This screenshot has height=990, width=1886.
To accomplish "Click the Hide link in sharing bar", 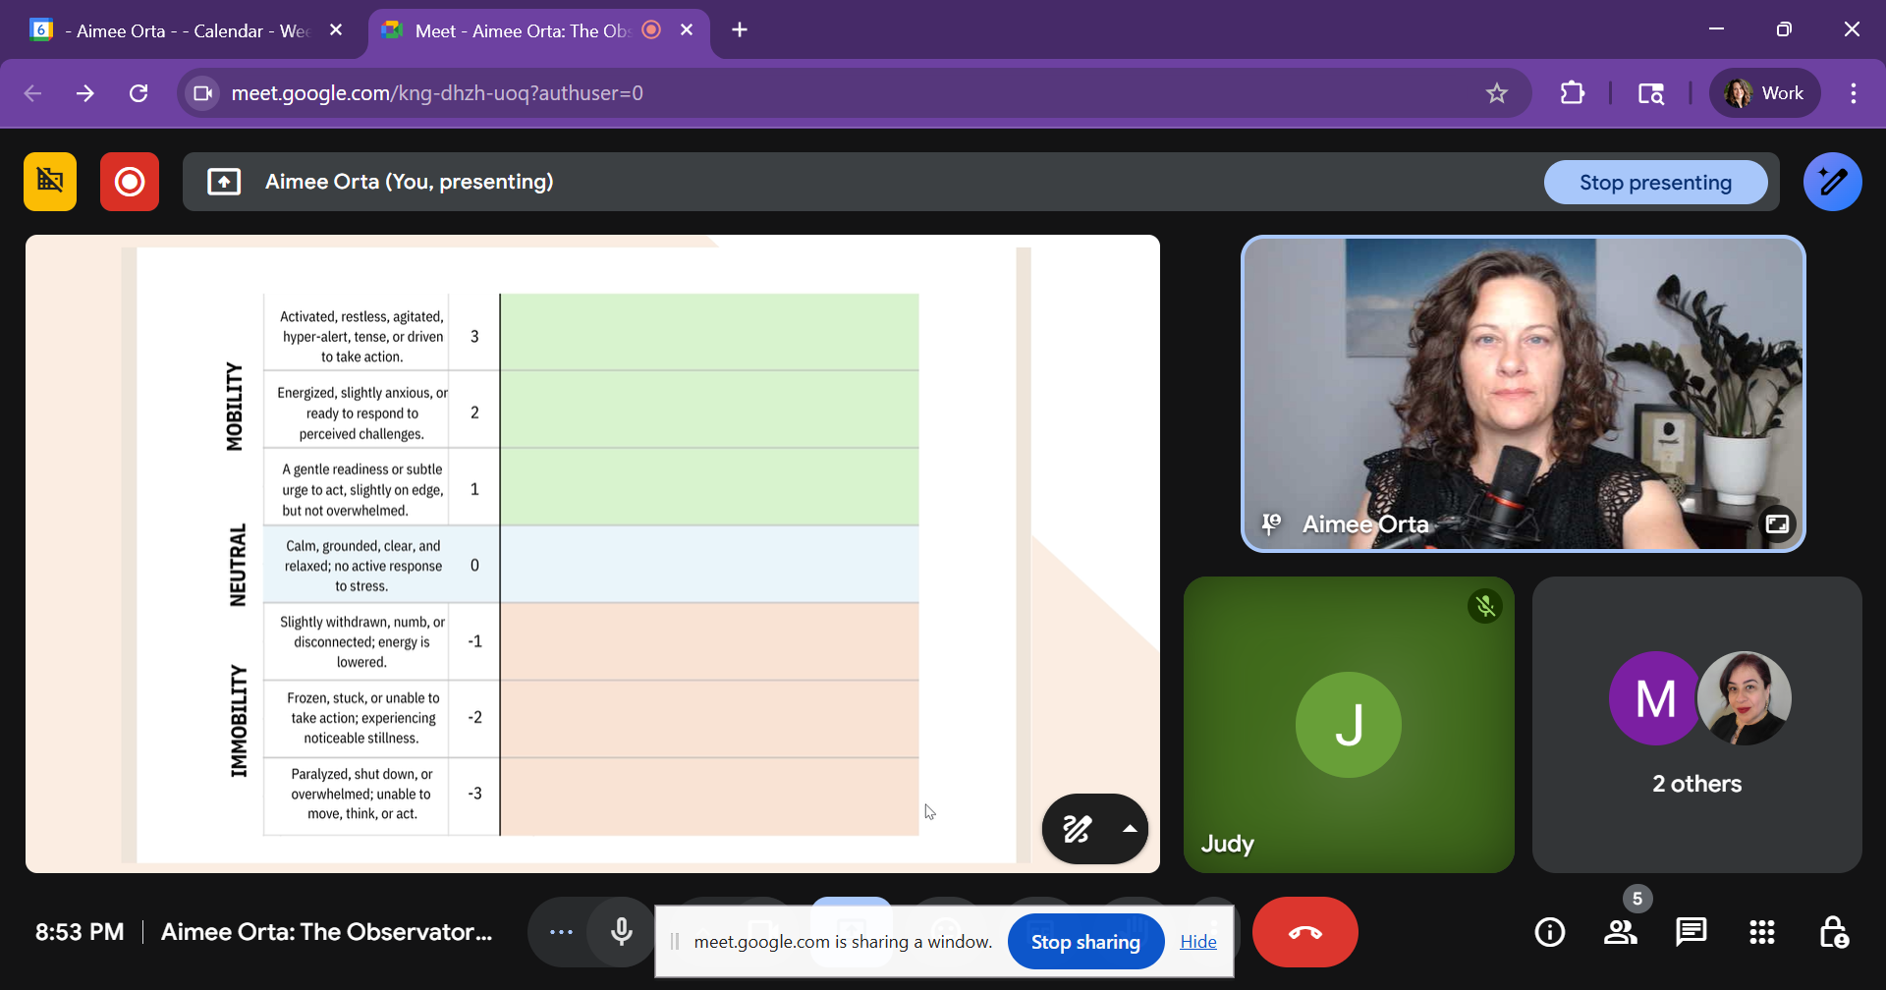I will coord(1198,942).
